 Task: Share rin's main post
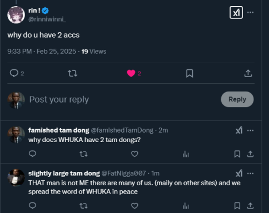pyautogui.click(x=248, y=73)
